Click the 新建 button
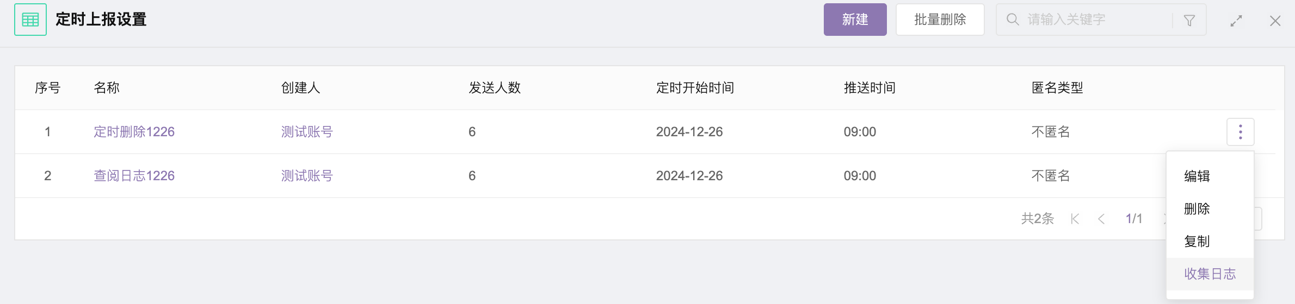Image resolution: width=1295 pixels, height=304 pixels. pos(855,20)
